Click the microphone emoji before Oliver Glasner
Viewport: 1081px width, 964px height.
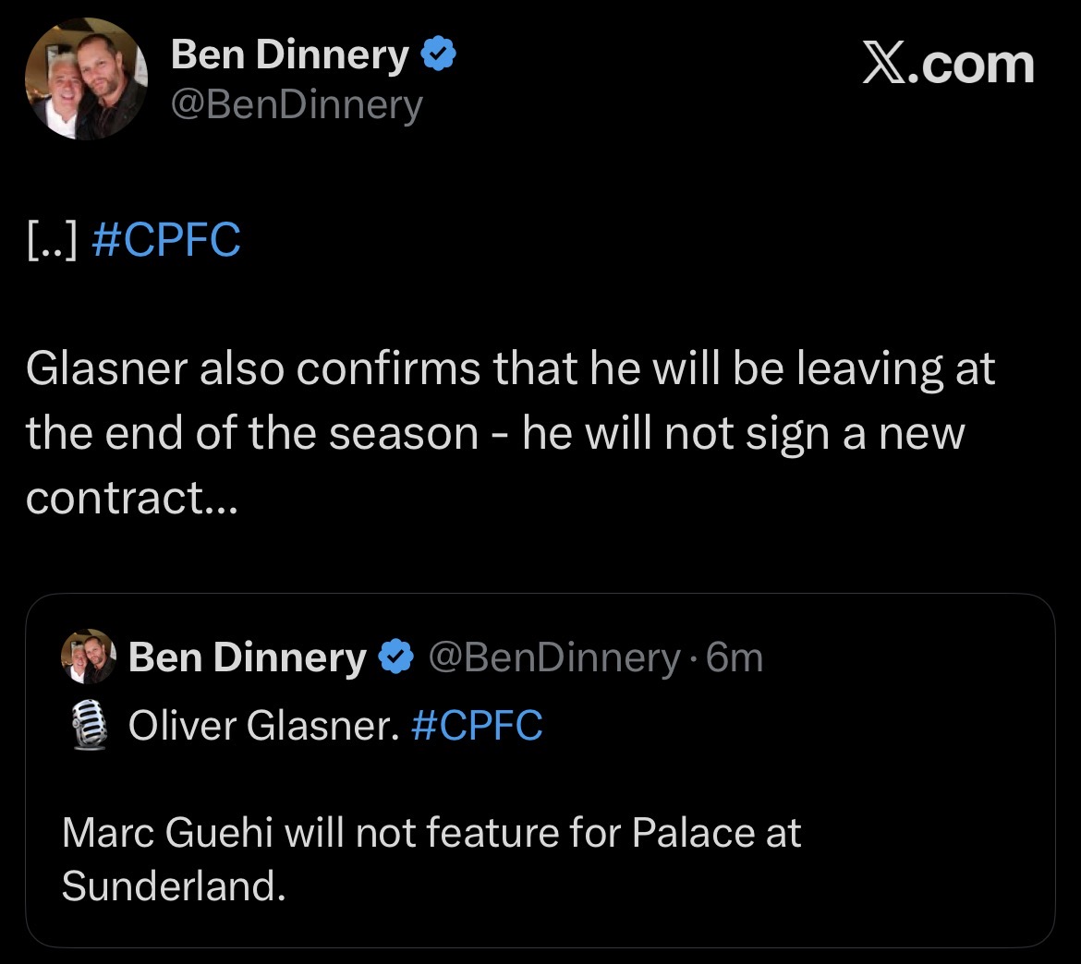(88, 725)
